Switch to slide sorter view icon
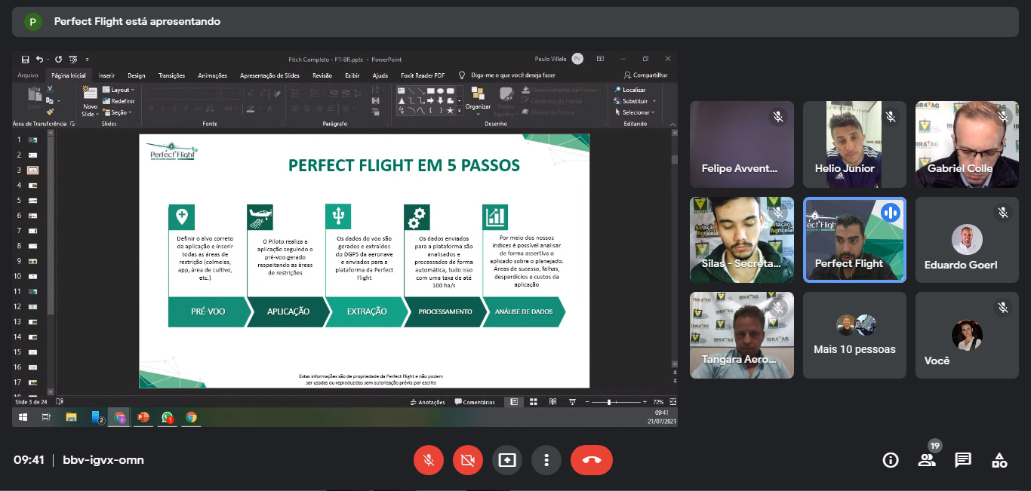 click(533, 402)
